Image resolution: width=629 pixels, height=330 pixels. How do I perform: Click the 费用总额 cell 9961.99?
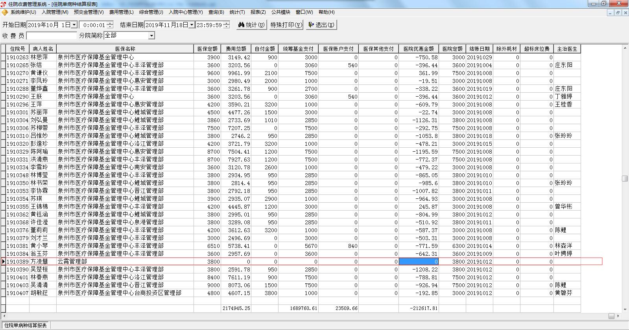click(x=236, y=73)
